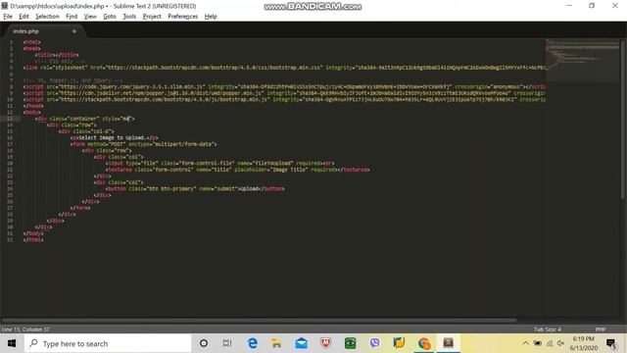The height and width of the screenshot is (353, 627).
Task: Open the Help menu
Action: 211,17
